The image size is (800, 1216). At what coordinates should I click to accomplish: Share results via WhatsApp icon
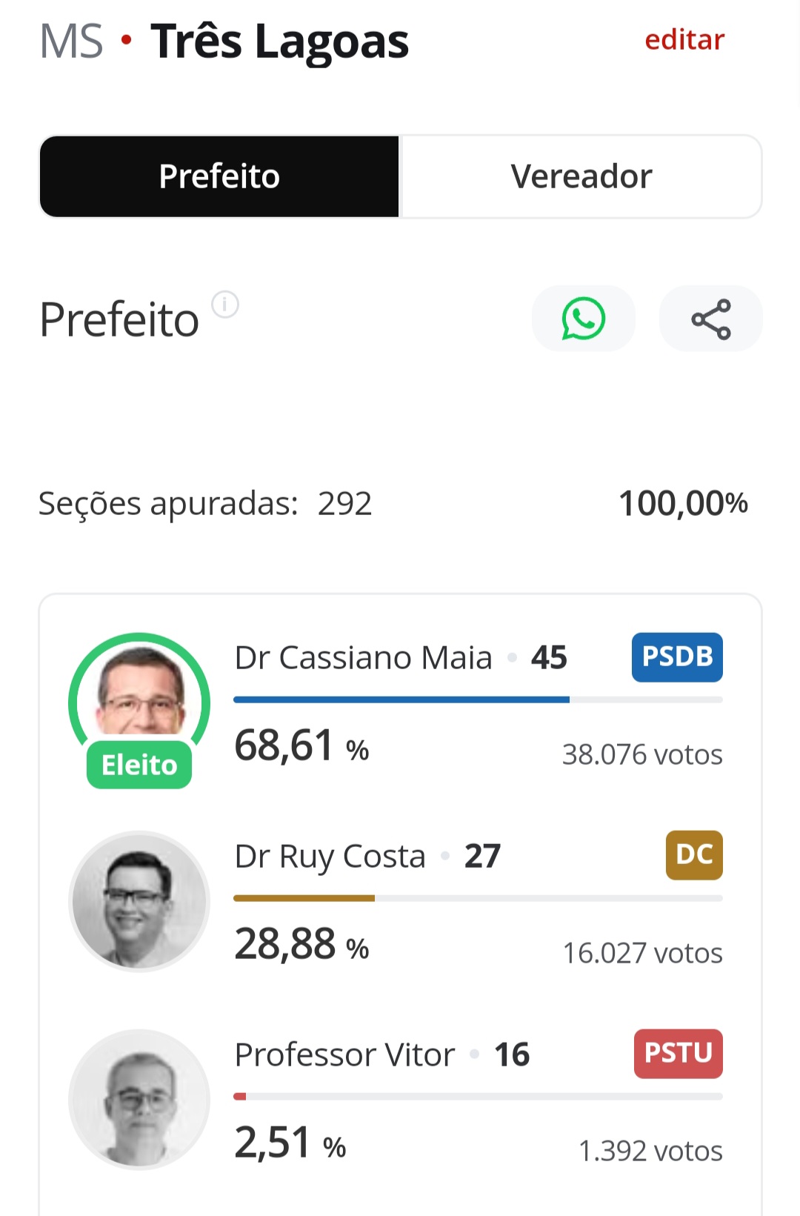(583, 319)
